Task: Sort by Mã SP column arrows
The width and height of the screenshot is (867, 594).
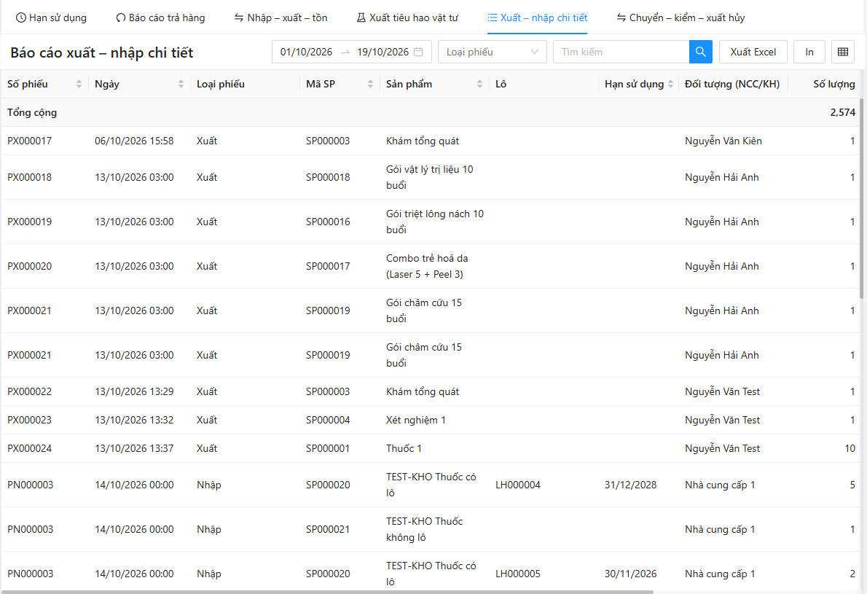Action: (x=370, y=84)
